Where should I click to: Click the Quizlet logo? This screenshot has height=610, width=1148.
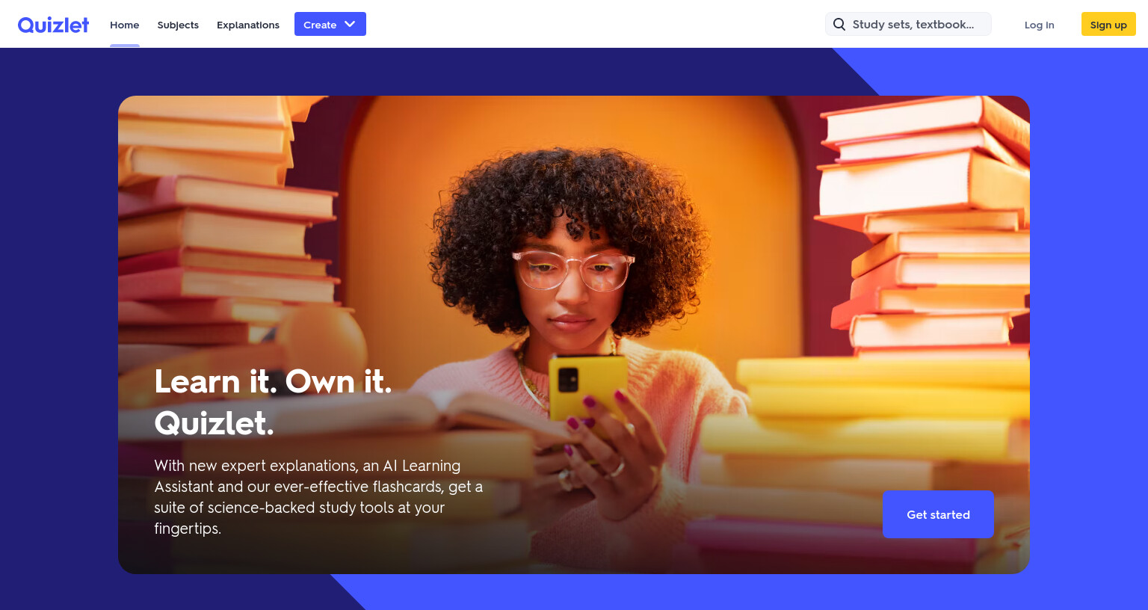[x=53, y=25]
